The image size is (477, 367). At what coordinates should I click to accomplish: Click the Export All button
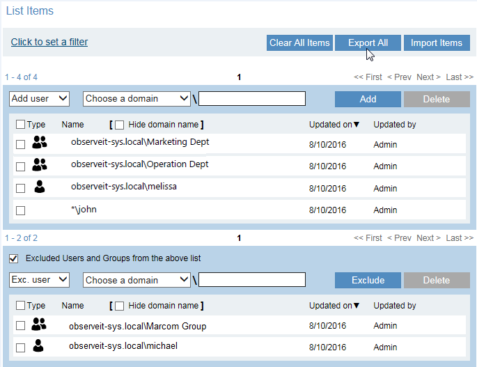pyautogui.click(x=368, y=43)
